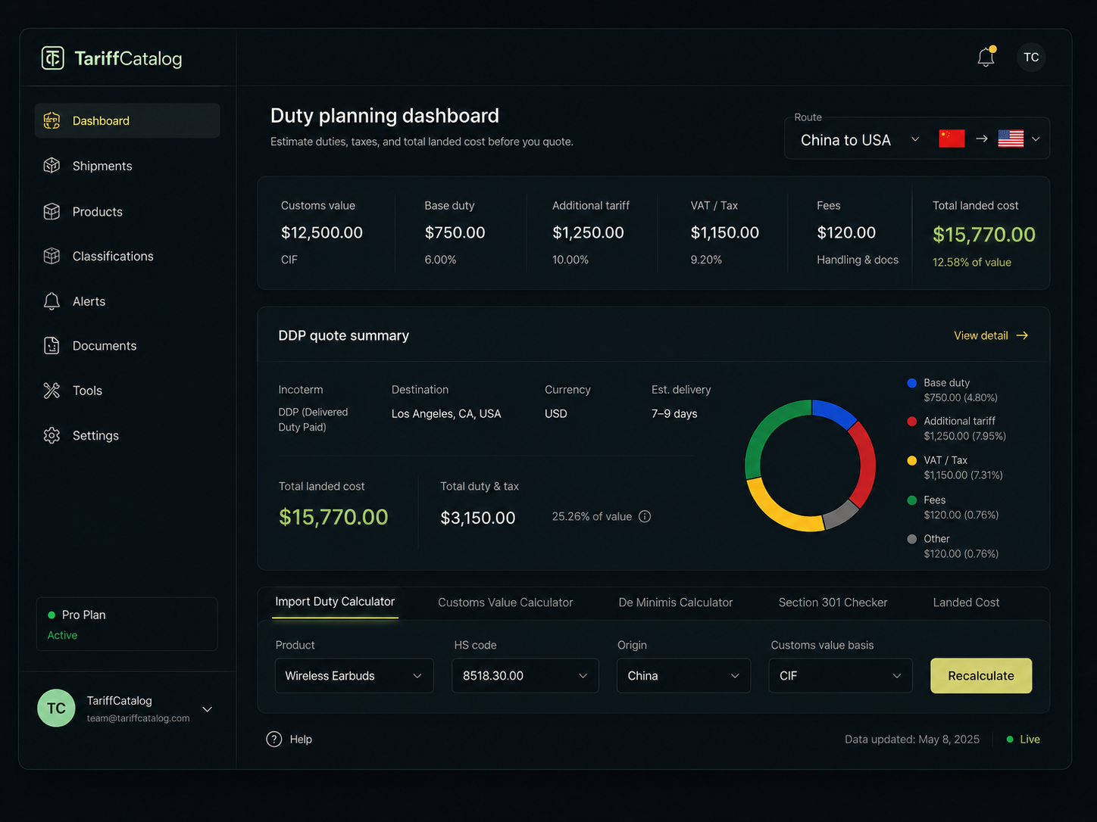This screenshot has width=1097, height=822.
Task: Click the Additional tariff $1,250.00 value
Action: (x=588, y=232)
